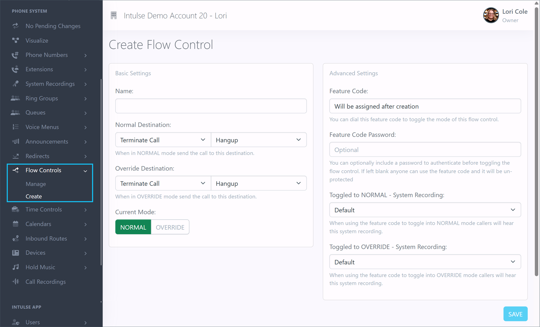This screenshot has width=540, height=327.
Task: Click the Inbound Routes icon
Action: [x=15, y=238]
